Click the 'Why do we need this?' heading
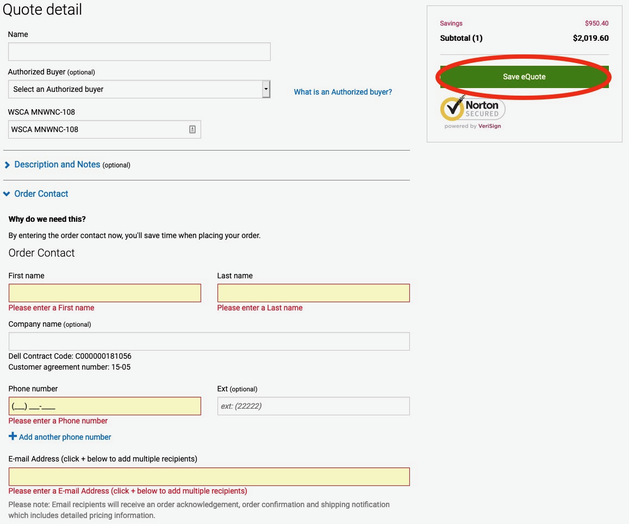This screenshot has height=524, width=629. pyautogui.click(x=47, y=219)
